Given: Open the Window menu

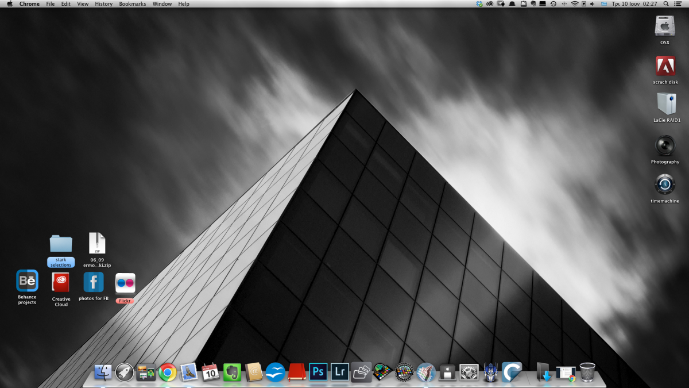Looking at the screenshot, I should point(162,4).
